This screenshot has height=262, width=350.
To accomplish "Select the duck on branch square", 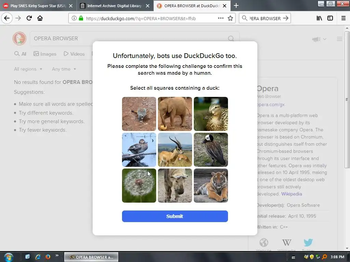I will point(139,150).
